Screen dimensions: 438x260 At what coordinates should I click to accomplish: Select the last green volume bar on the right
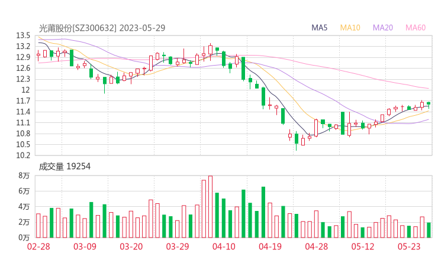(x=429, y=230)
